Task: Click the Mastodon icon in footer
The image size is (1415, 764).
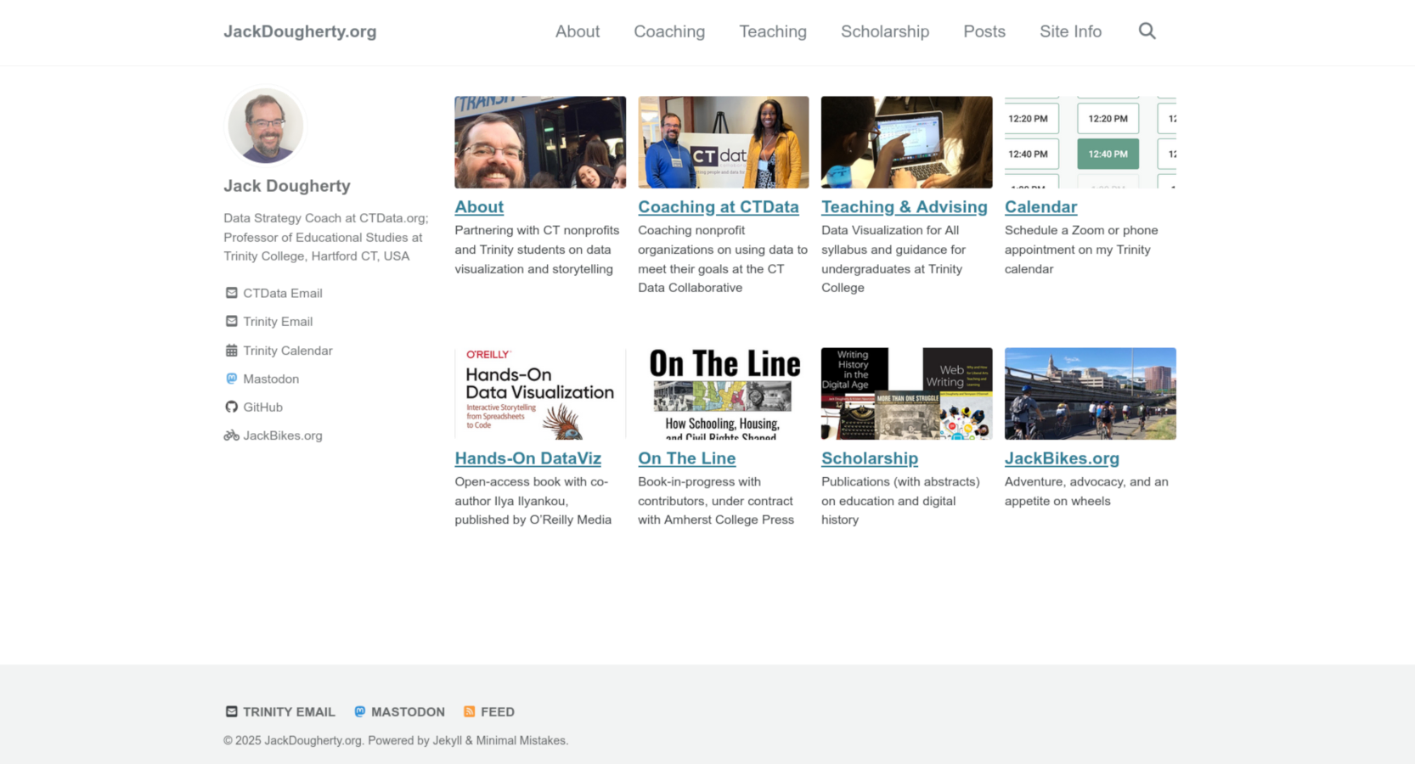Action: point(360,711)
